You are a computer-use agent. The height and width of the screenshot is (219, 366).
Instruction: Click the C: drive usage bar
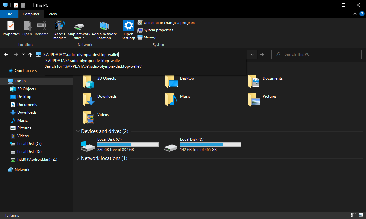point(128,145)
